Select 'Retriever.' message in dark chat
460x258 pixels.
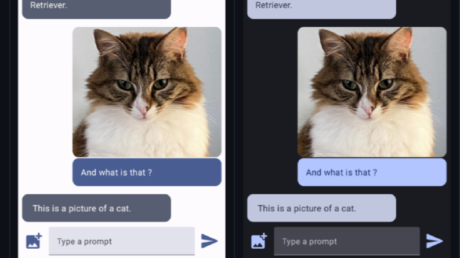(321, 9)
